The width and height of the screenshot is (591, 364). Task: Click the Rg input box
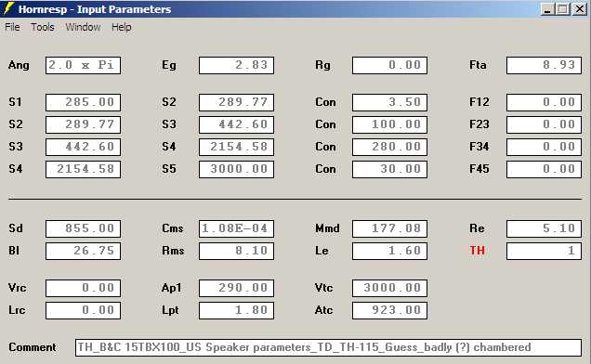click(x=389, y=65)
